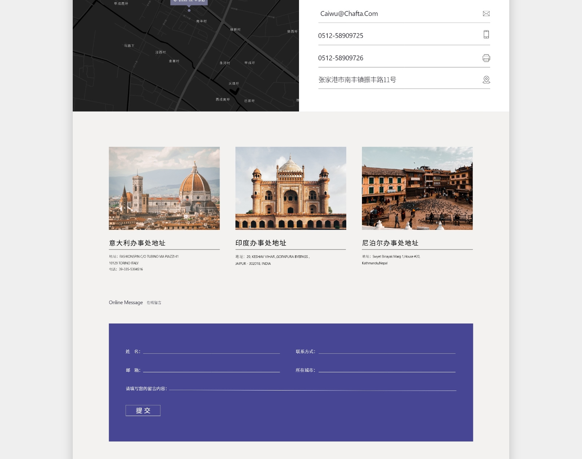Click the 尼泊尔办事处地址 heading

(390, 243)
